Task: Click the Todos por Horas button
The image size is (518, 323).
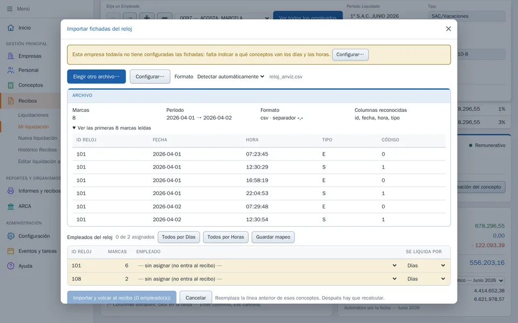Action: [226, 237]
